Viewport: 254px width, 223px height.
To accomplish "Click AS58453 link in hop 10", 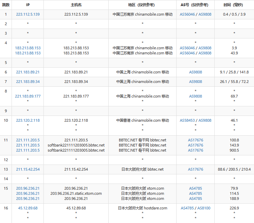I will coord(187,120).
